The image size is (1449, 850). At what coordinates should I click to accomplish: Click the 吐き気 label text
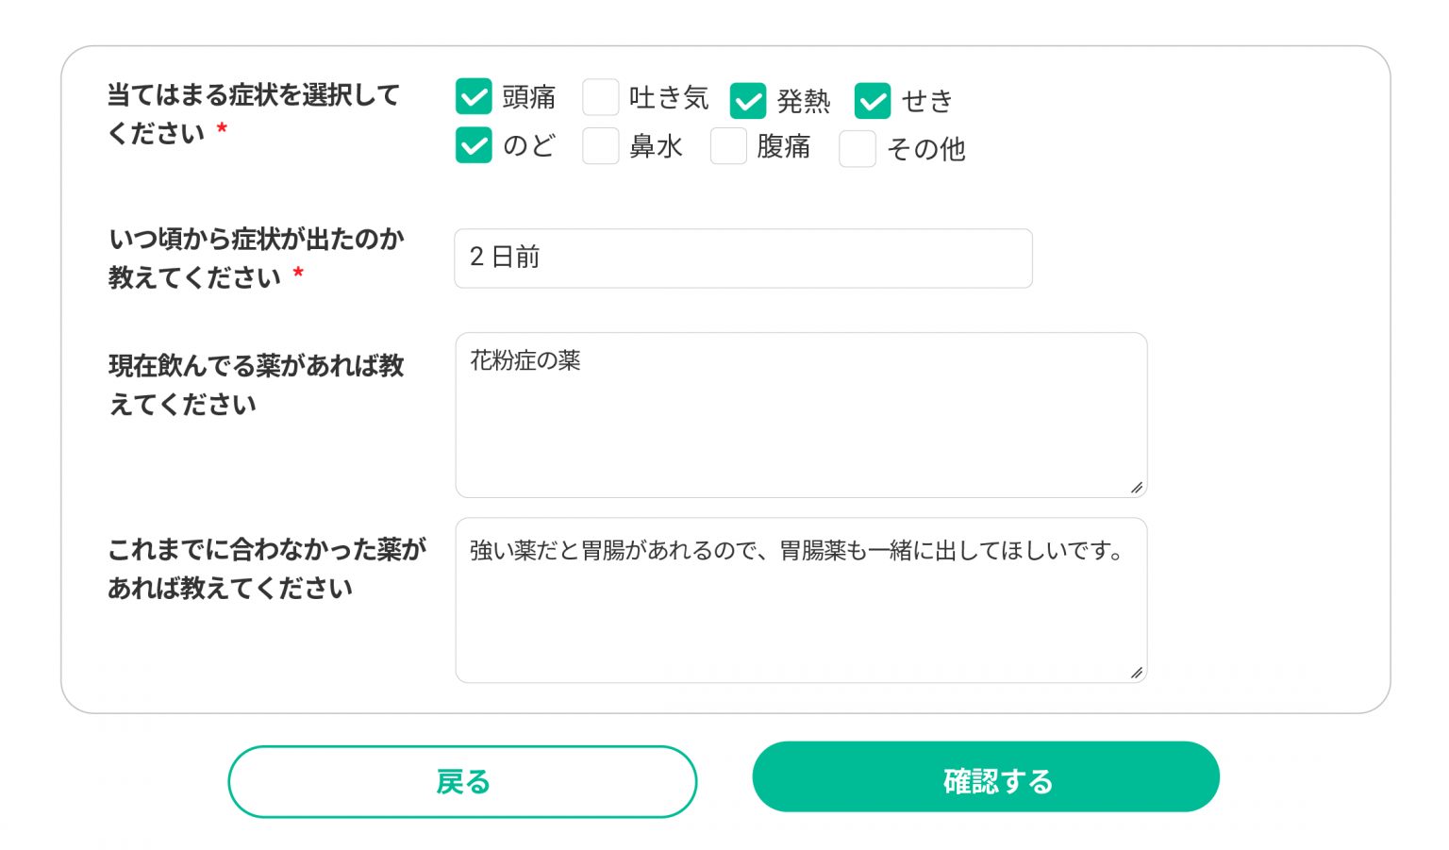(669, 96)
